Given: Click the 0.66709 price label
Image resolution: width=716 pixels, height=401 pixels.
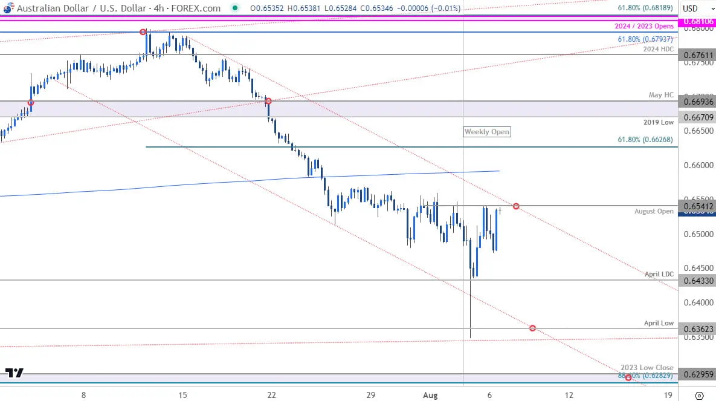Looking at the screenshot, I should pyautogui.click(x=697, y=117).
